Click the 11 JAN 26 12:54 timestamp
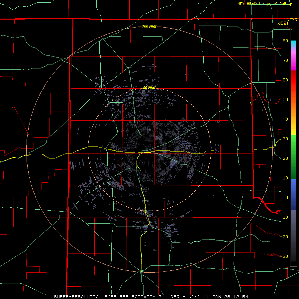The width and height of the screenshot is (299, 299). 226,297
